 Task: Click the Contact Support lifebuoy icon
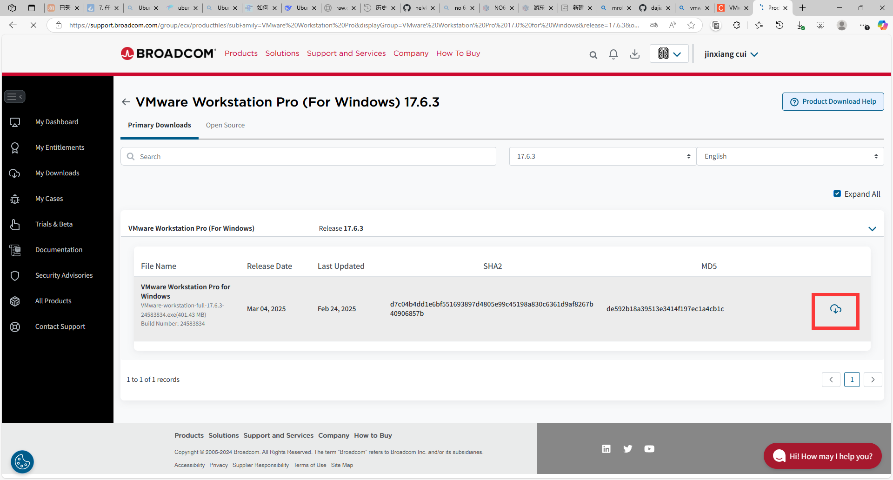click(15, 327)
